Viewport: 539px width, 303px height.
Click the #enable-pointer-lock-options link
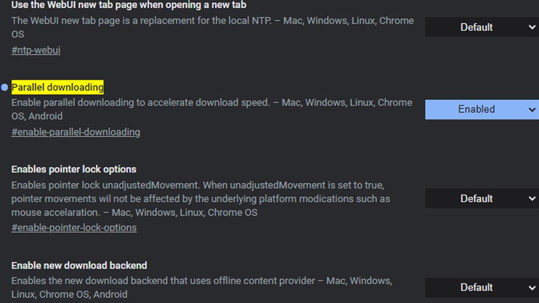tap(74, 228)
